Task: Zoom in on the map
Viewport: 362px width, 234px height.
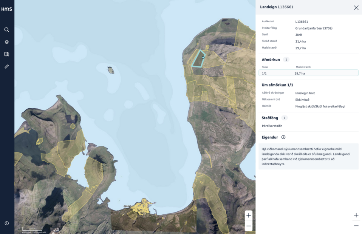Action: (248, 216)
